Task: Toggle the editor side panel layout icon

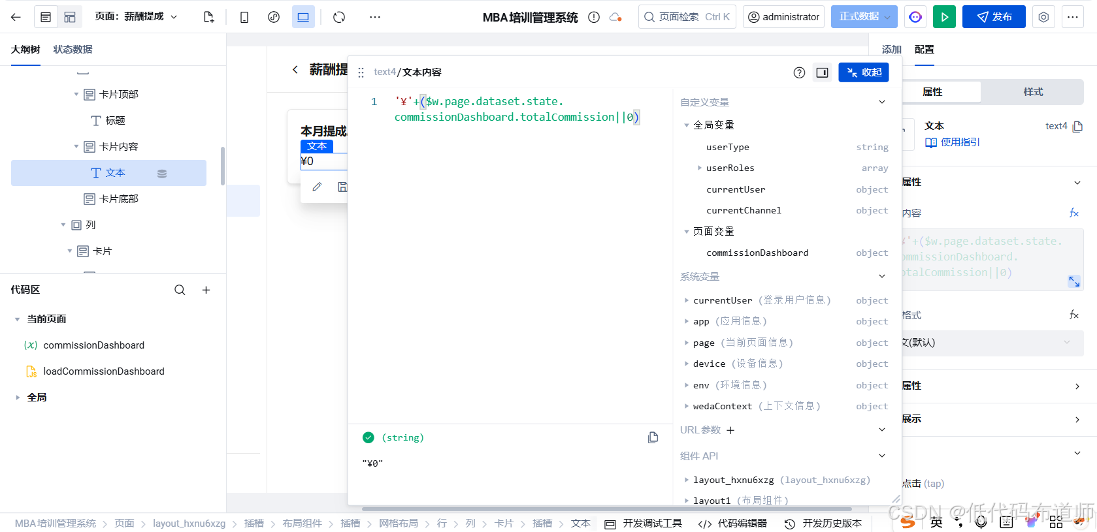Action: tap(822, 72)
